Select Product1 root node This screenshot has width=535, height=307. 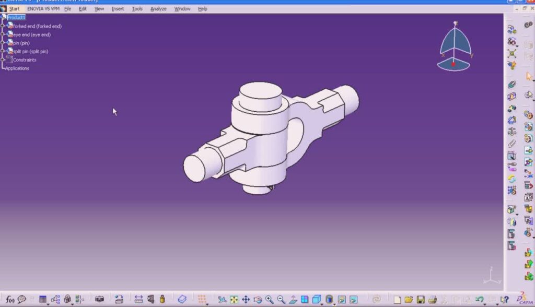click(16, 17)
